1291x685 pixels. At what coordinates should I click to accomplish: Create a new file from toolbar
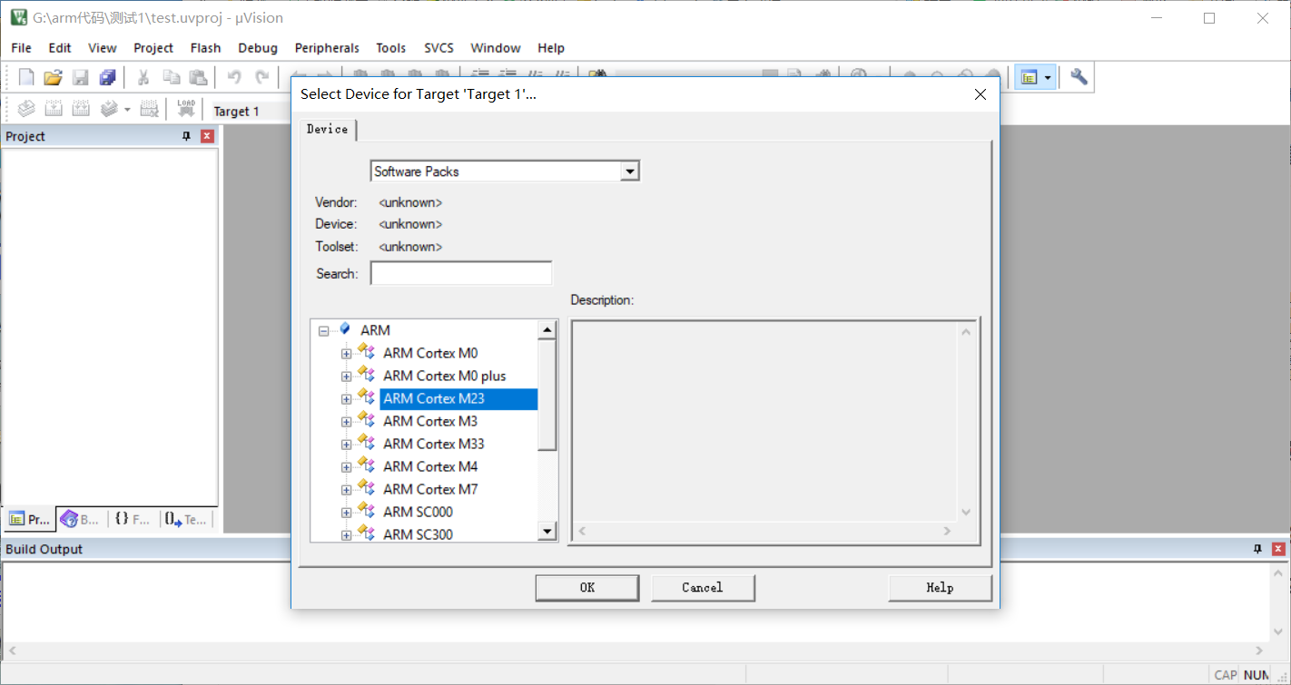click(x=26, y=78)
